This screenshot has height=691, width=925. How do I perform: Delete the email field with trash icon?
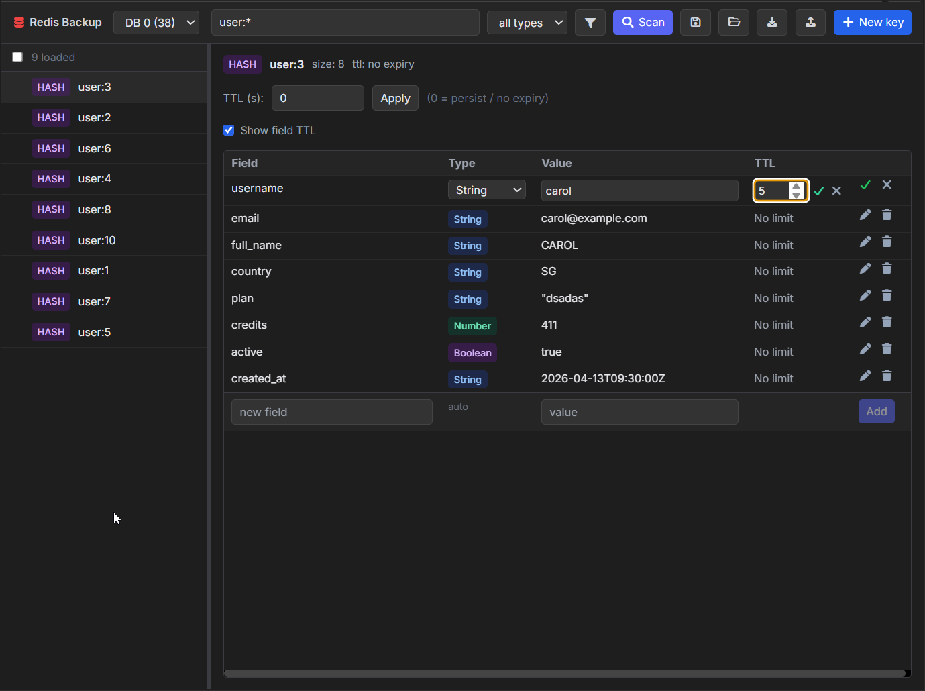tap(887, 215)
